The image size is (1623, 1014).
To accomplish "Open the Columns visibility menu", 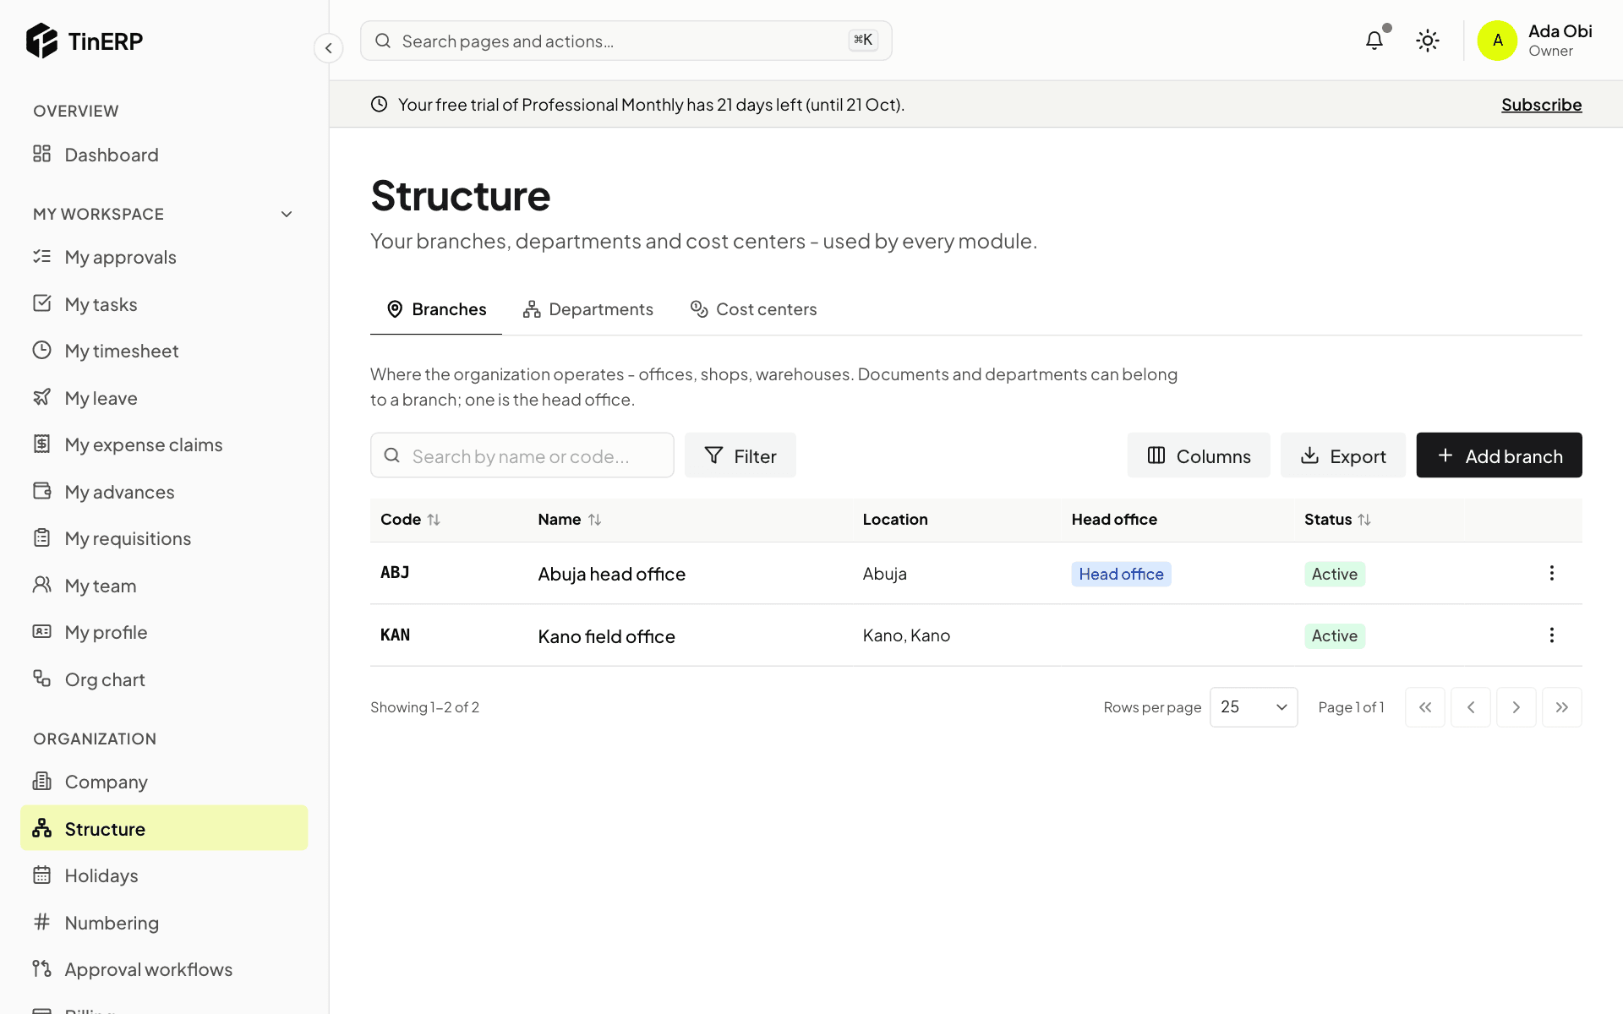I will tap(1199, 455).
